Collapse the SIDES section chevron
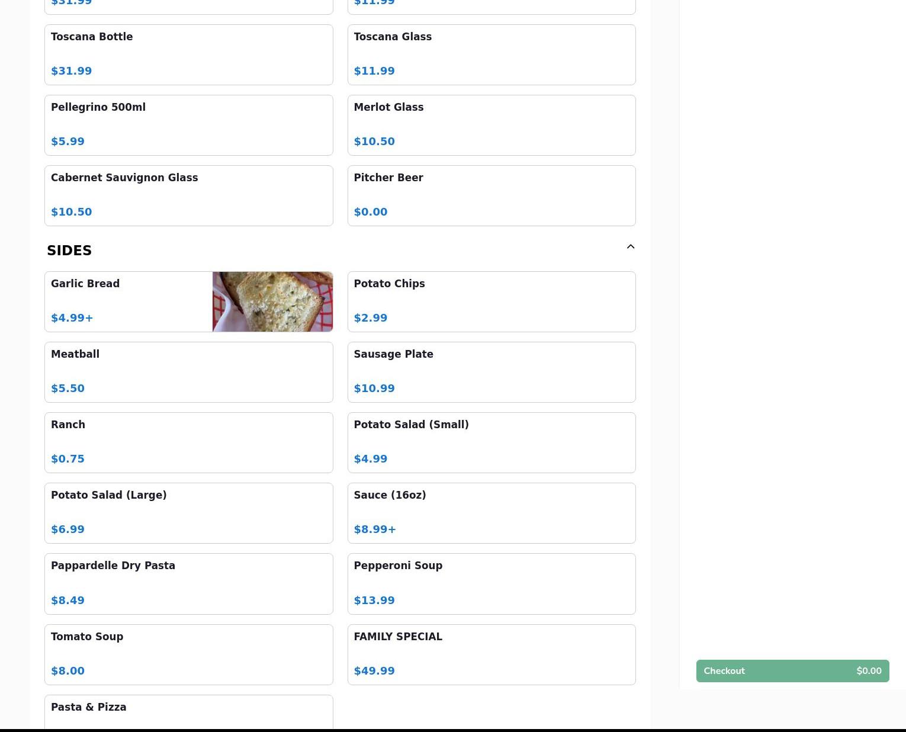The width and height of the screenshot is (906, 732). pyautogui.click(x=630, y=247)
